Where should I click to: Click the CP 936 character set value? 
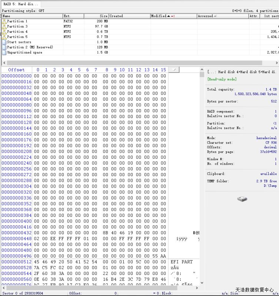pyautogui.click(x=270, y=142)
